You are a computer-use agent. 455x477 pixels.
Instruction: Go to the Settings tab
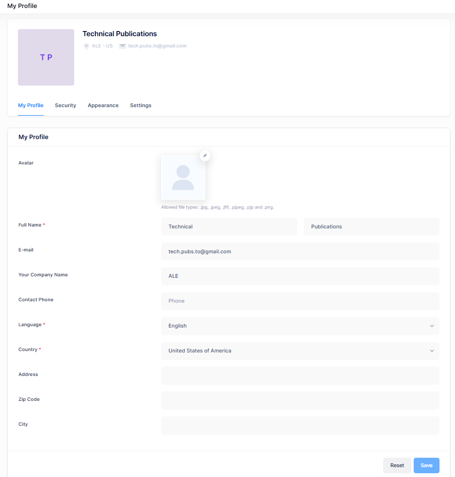click(x=140, y=105)
